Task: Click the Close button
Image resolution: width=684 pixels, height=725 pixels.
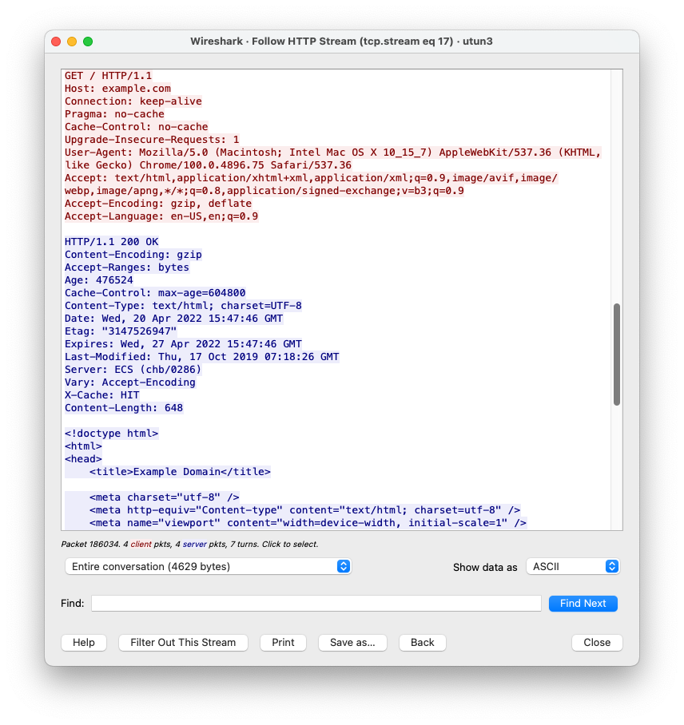Action: (x=596, y=642)
